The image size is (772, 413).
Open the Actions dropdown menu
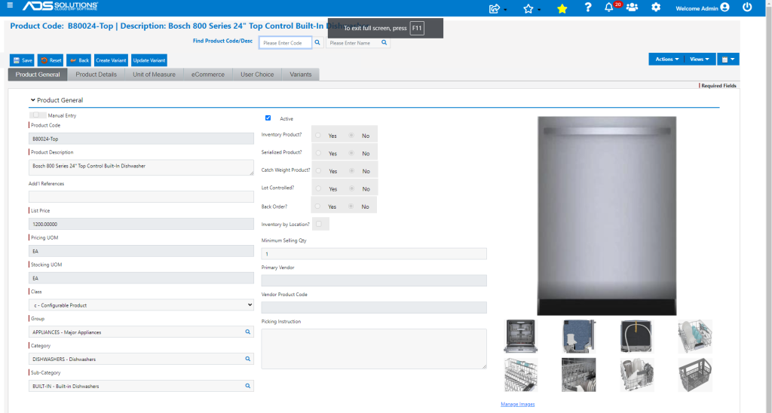point(666,59)
